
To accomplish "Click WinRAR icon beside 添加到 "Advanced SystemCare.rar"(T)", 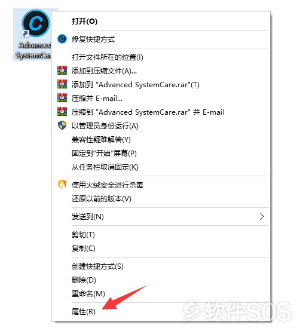I will [x=62, y=84].
